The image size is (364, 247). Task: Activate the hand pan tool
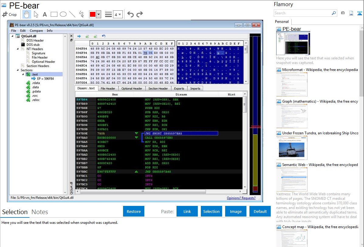[26, 14]
